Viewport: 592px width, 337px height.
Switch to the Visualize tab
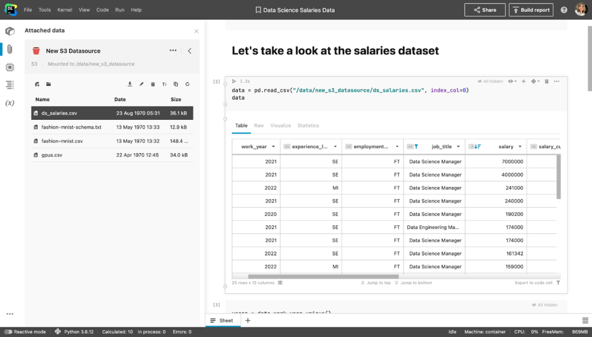click(281, 125)
